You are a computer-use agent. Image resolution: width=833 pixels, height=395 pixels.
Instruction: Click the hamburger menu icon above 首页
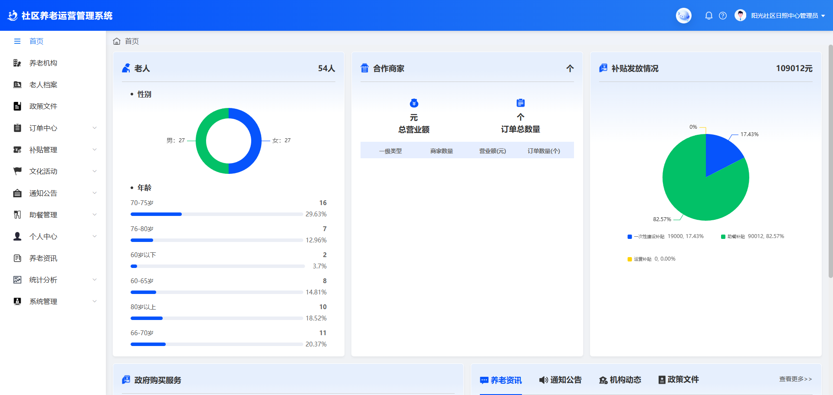(17, 41)
